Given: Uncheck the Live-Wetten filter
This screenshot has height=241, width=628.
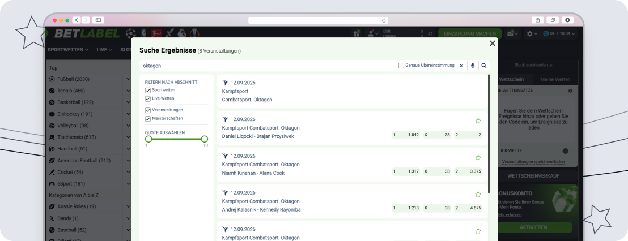Looking at the screenshot, I should pos(148,98).
